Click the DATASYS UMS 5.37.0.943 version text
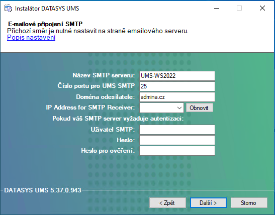 click(43, 190)
